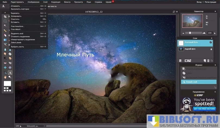The height and width of the screenshot is (128, 220).
Task: Click the main foreground color swatch
Action: [7, 83]
